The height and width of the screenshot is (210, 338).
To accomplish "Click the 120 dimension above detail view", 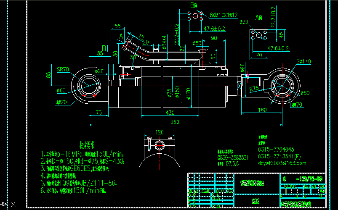I will click(160, 132).
